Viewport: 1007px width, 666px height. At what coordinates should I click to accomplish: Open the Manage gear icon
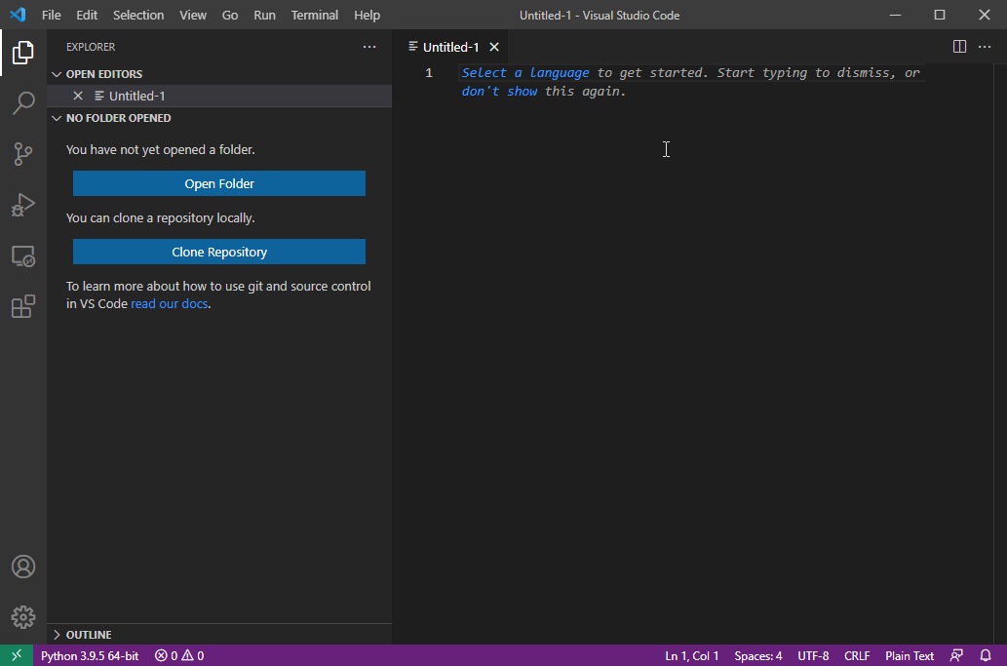click(23, 617)
